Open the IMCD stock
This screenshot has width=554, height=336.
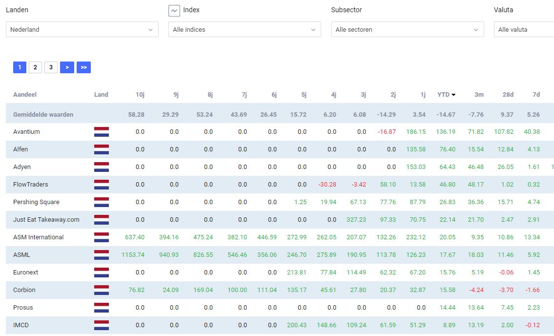21,325
